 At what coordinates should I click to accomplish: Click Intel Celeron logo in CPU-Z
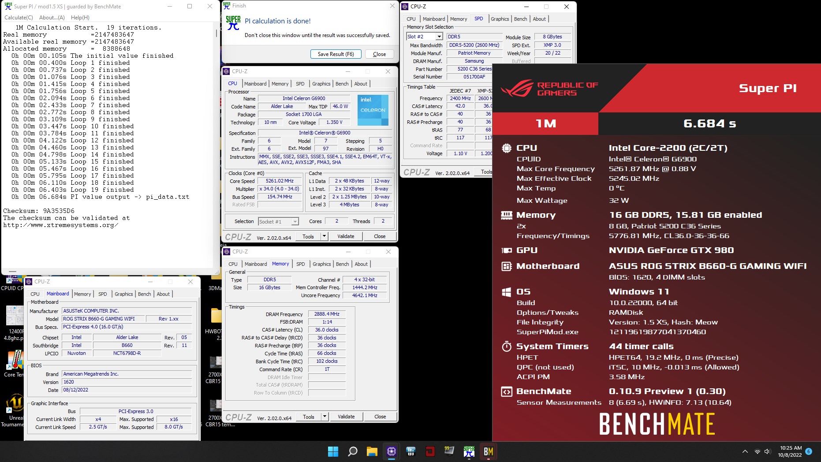tap(373, 110)
